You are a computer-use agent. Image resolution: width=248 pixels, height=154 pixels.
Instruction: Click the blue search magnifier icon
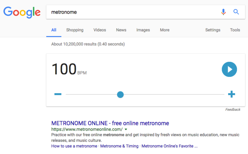236,12
